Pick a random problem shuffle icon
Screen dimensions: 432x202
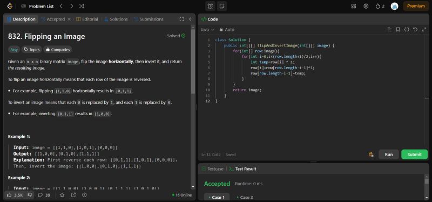point(82,6)
